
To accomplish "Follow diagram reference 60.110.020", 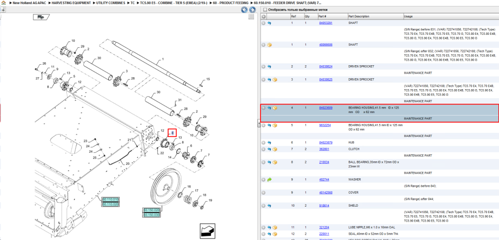I will [110, 204].
